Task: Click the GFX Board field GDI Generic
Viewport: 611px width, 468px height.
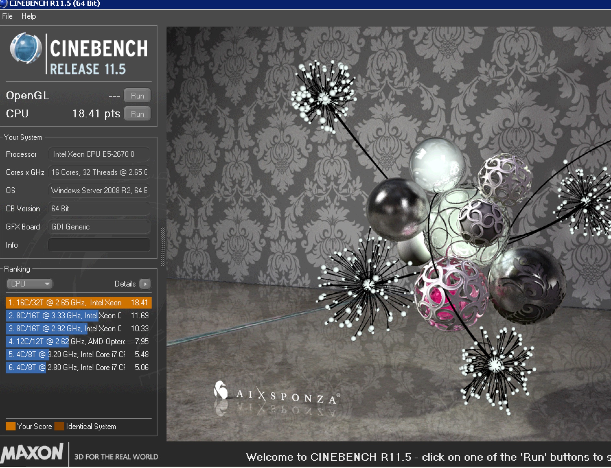Action: pos(99,227)
